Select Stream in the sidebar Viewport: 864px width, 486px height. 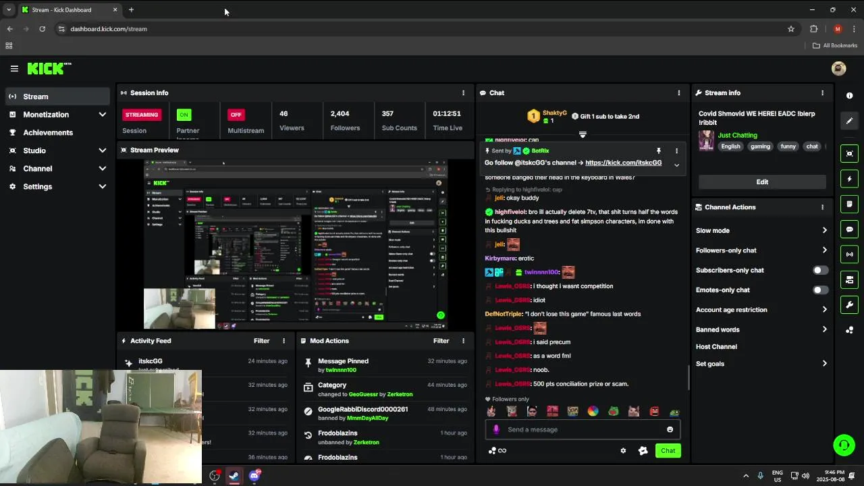(x=57, y=97)
